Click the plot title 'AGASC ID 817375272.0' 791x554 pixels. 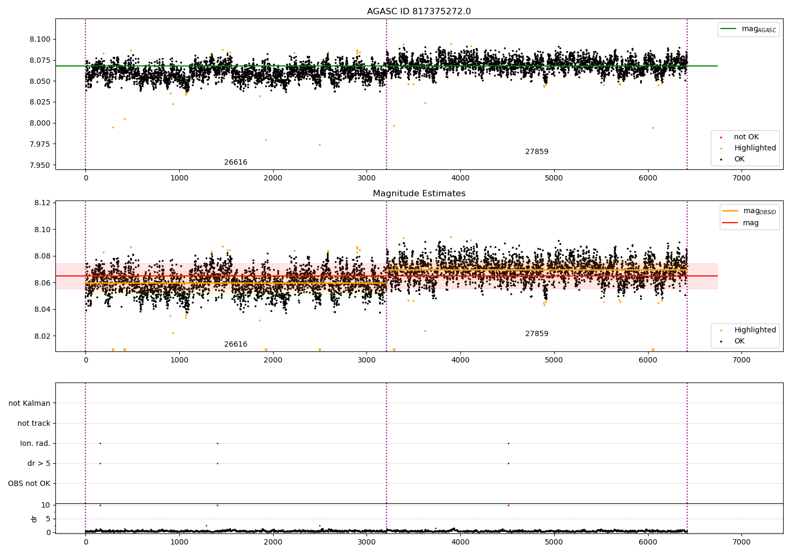[x=419, y=12]
